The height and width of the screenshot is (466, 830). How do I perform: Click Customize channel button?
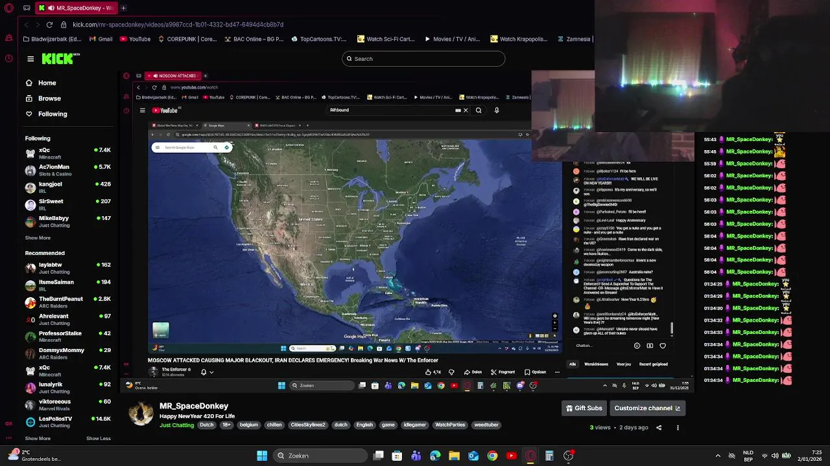(647, 408)
